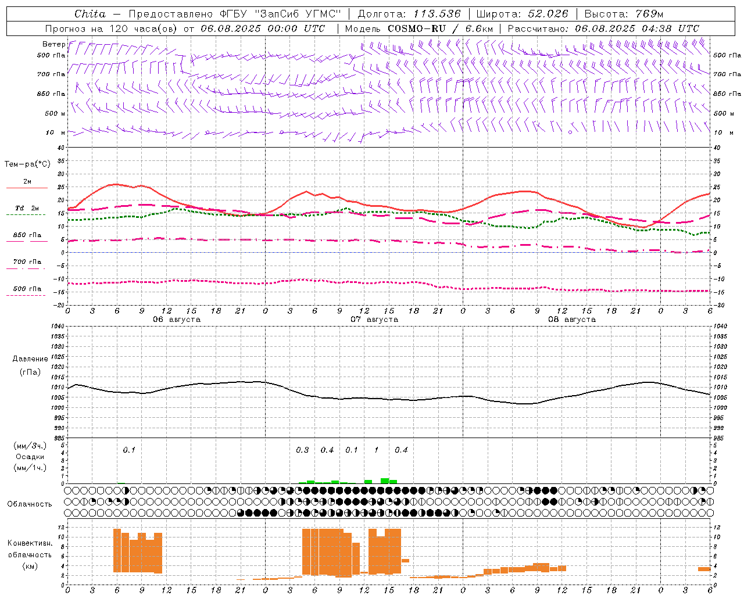
Task: Select the "Модель COSMO-RU / 6.6км" text
Action: [x=419, y=28]
